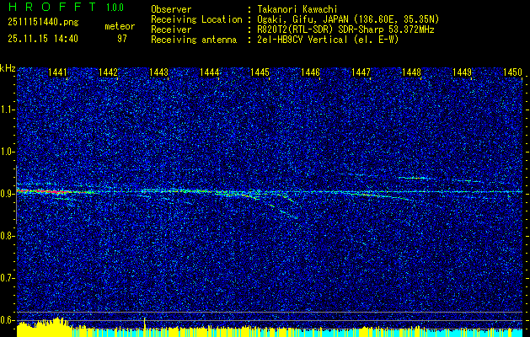This screenshot has width=530, height=337.
Task: Click the date stamp 25.11.15 14:40
Action: click(x=43, y=39)
